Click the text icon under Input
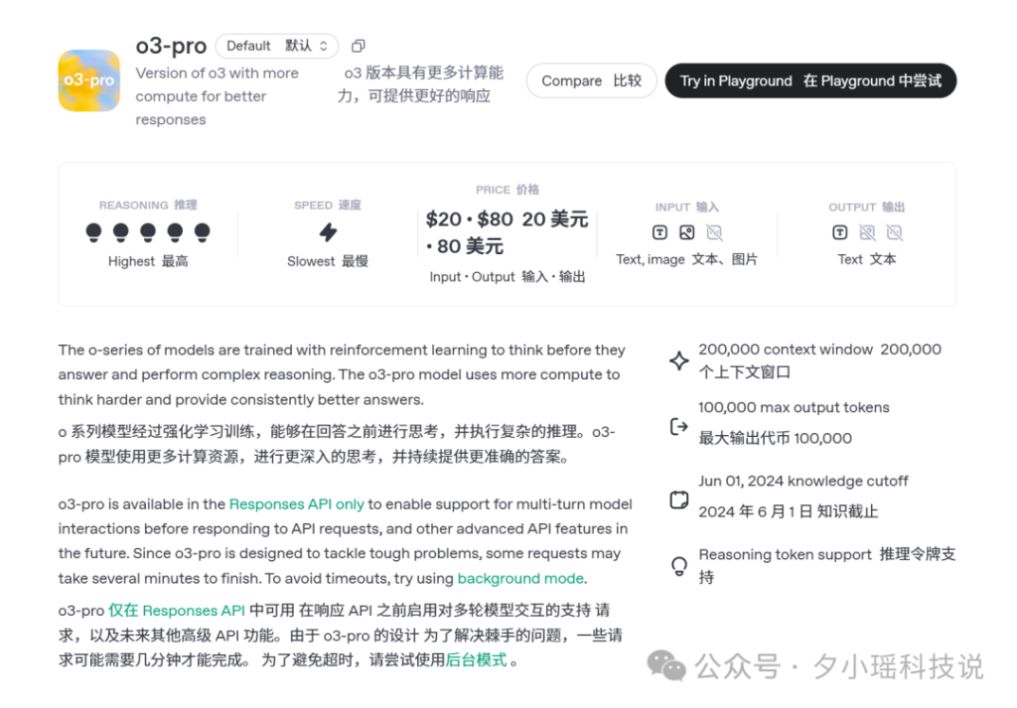The width and height of the screenshot is (1017, 708). [659, 232]
